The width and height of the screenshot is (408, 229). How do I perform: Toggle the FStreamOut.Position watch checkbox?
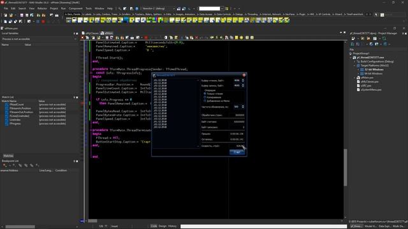(x=7, y=112)
